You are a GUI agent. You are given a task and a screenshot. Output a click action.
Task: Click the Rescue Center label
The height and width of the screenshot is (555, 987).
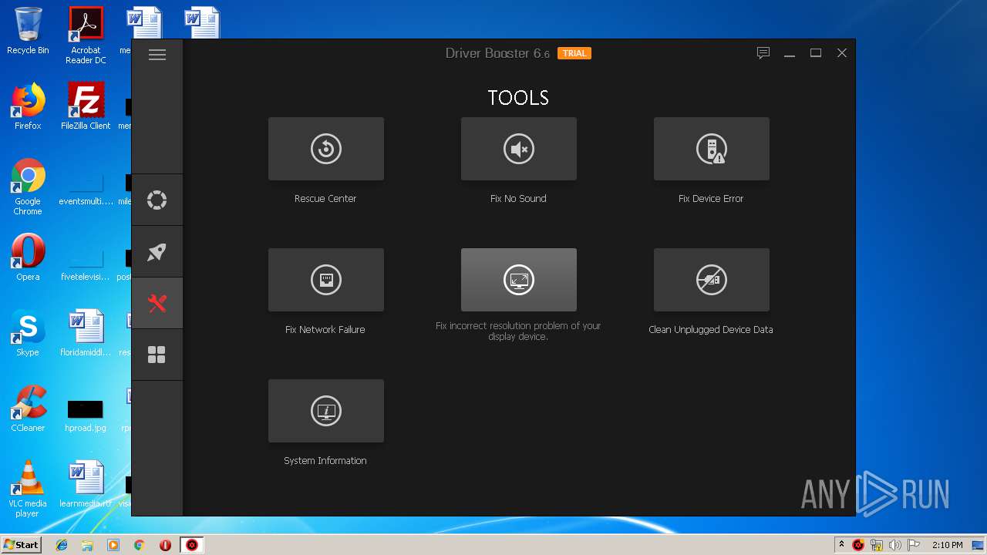325,199
